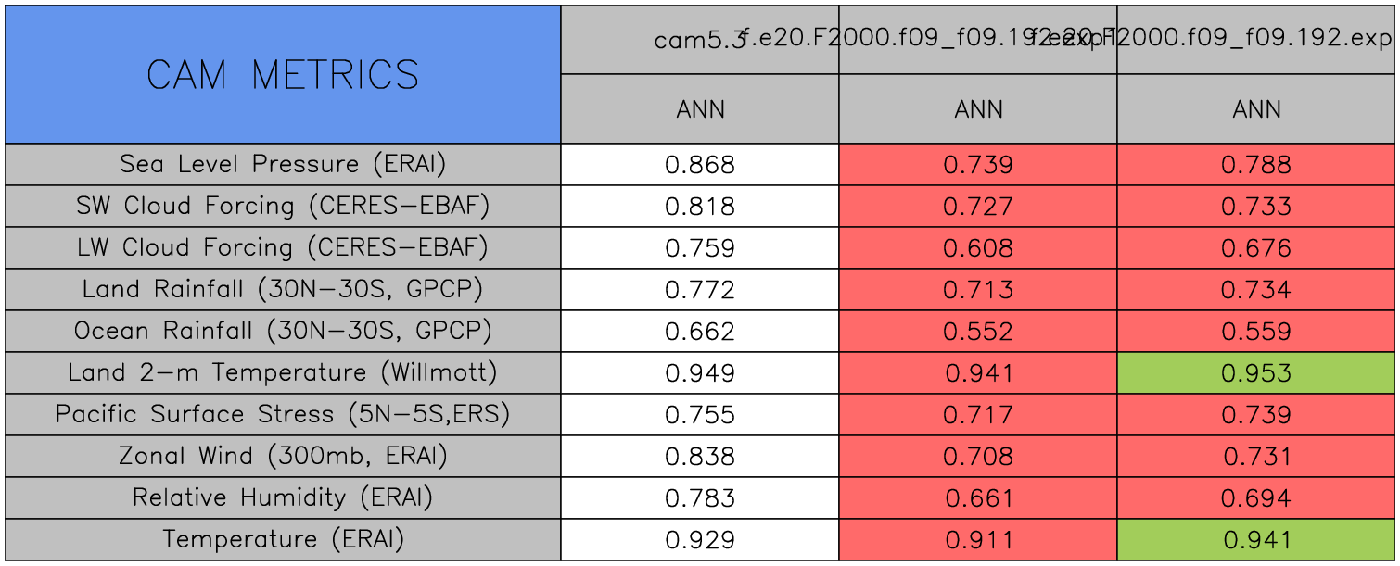The height and width of the screenshot is (566, 1400).
Task: Pick the green cell showing 0.953
Action: click(x=1256, y=373)
